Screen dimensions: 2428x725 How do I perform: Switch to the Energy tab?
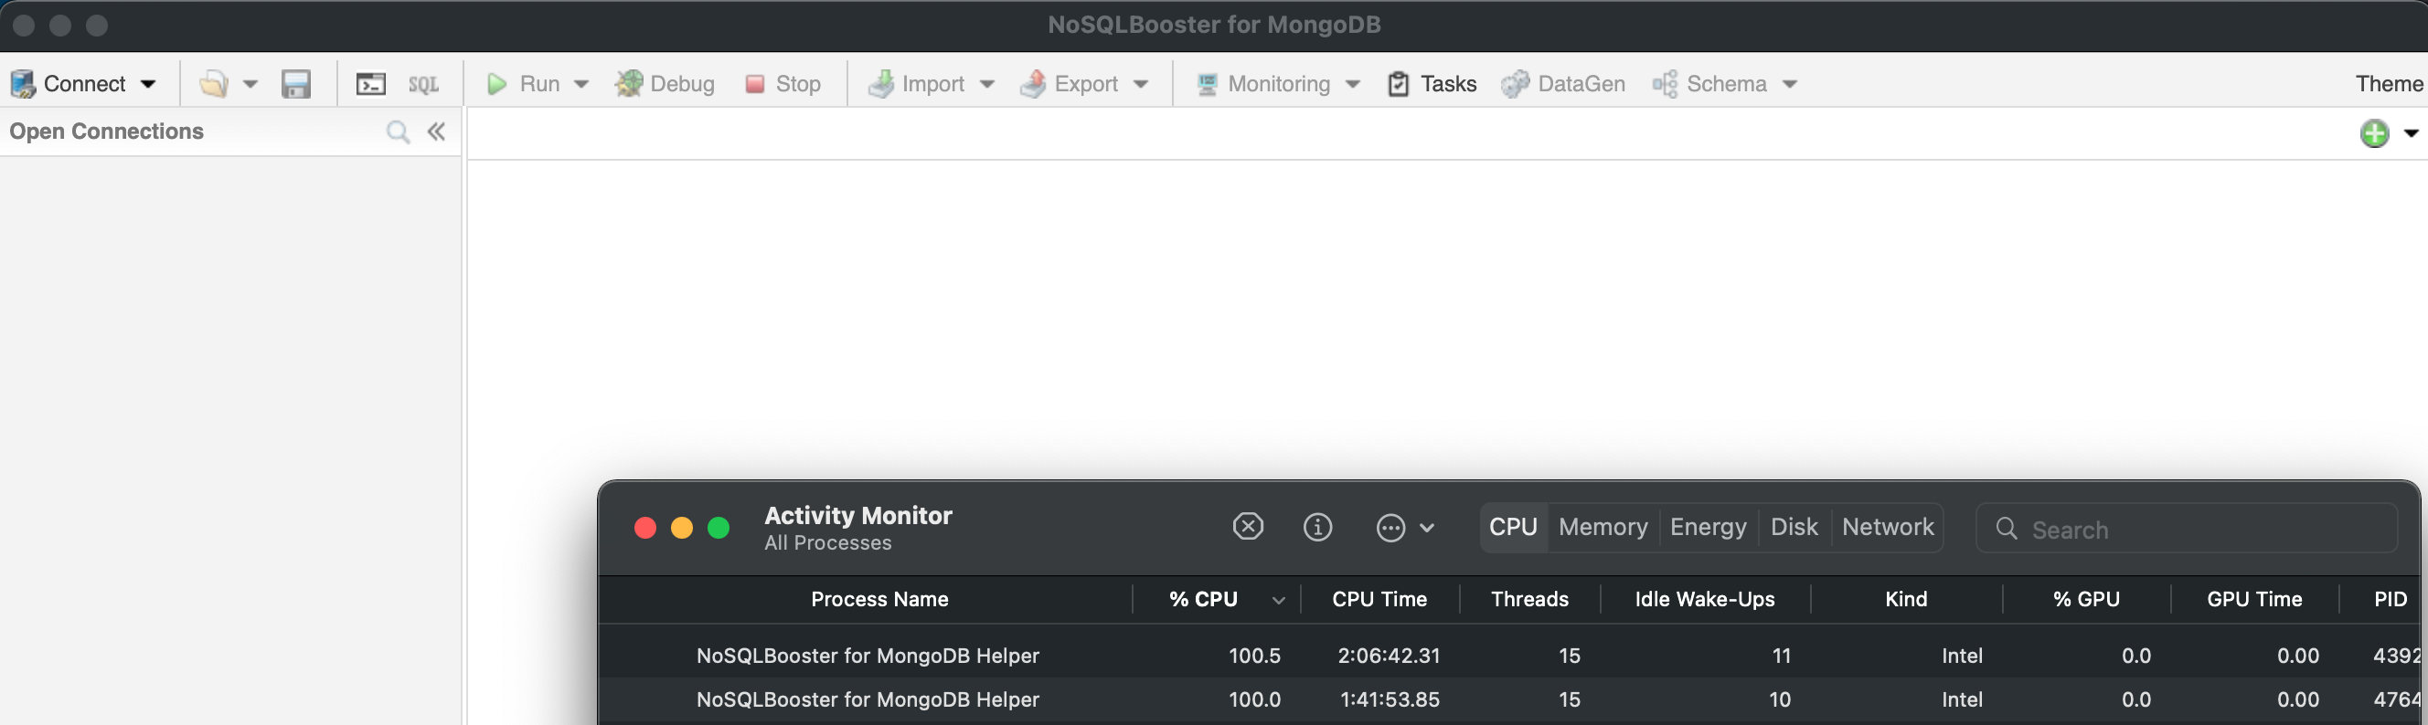(x=1708, y=527)
